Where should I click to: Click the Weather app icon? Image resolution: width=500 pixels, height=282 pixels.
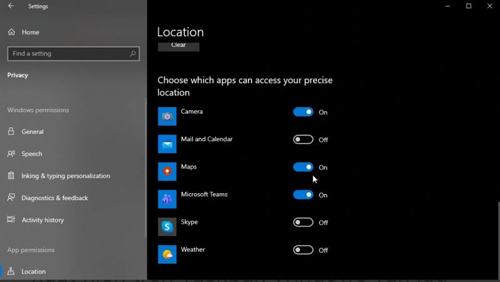point(167,254)
